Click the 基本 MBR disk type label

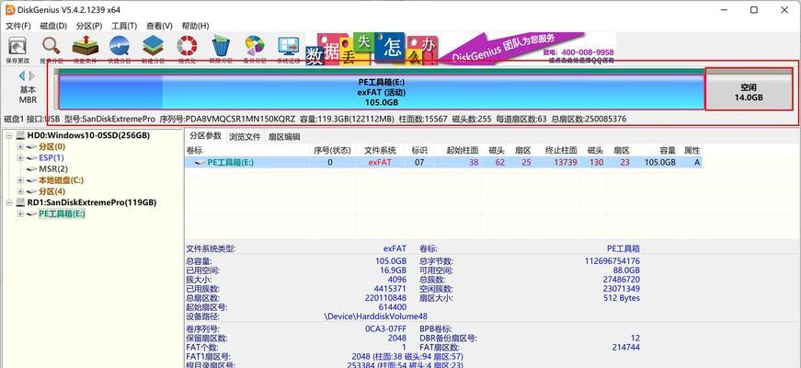pos(29,95)
